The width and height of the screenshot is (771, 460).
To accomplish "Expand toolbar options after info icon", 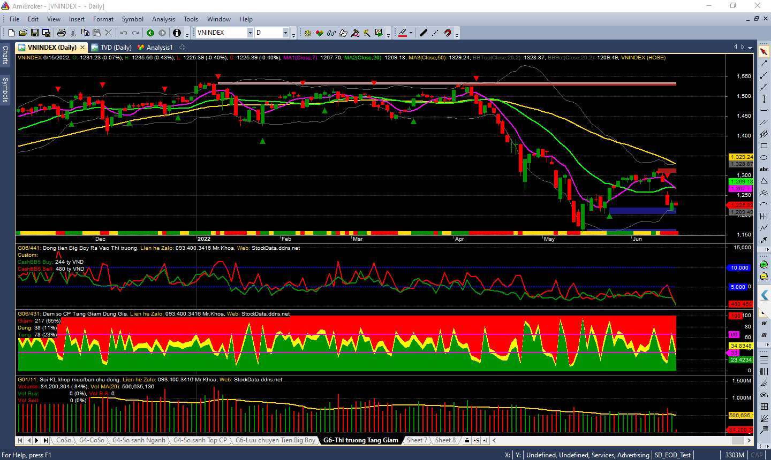I will (187, 34).
